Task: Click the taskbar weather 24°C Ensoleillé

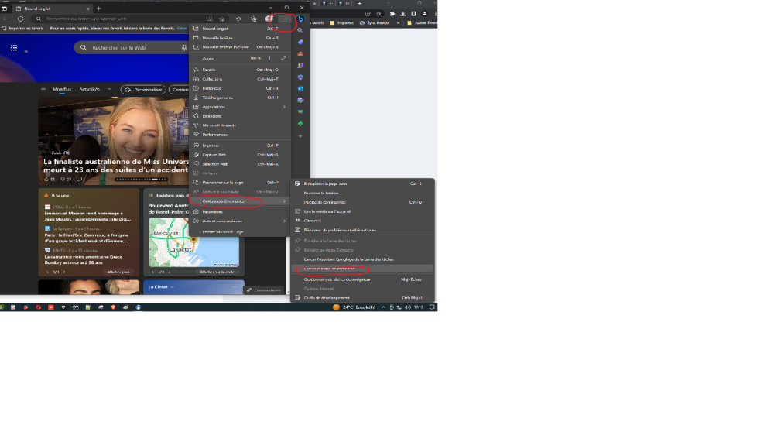Action: tap(354, 307)
